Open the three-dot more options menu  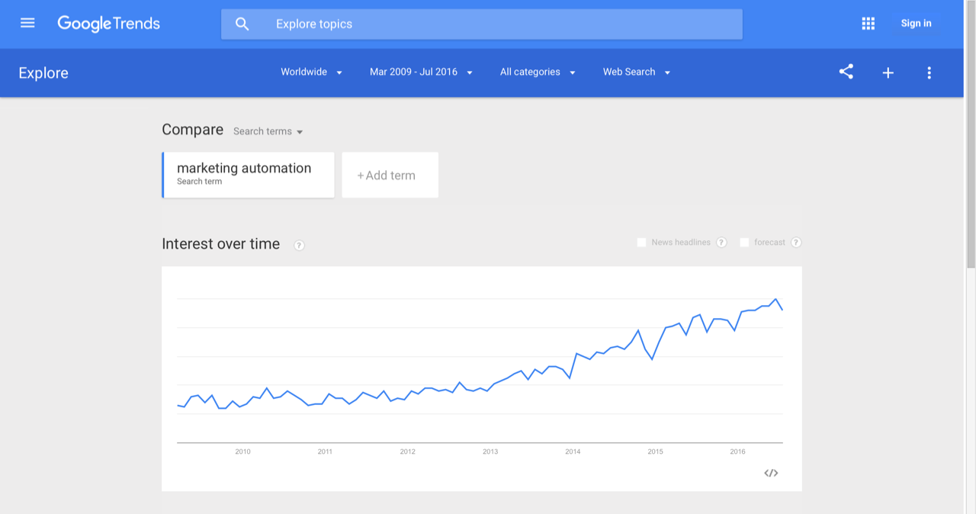929,72
